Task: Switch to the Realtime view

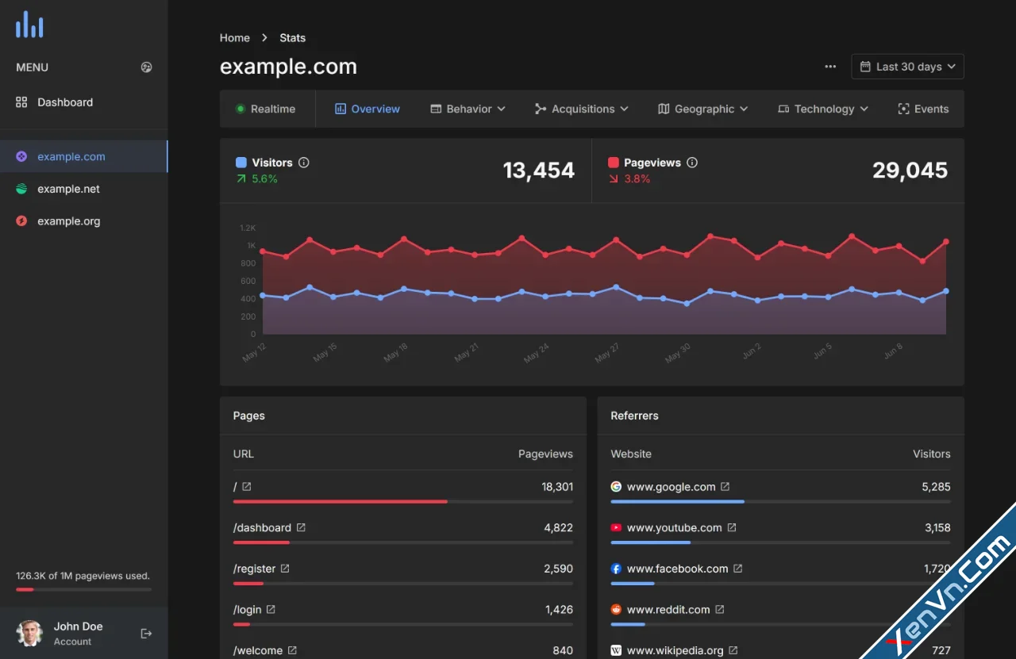Action: pos(267,109)
